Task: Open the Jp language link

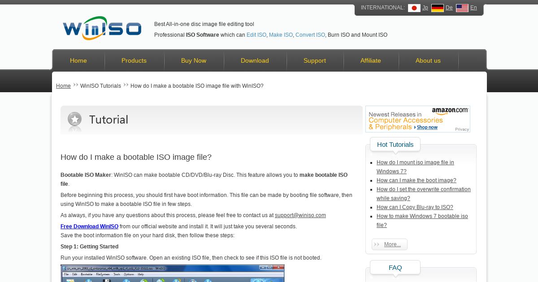Action: coord(425,8)
